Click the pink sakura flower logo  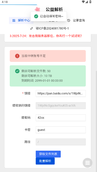pos(37,9)
